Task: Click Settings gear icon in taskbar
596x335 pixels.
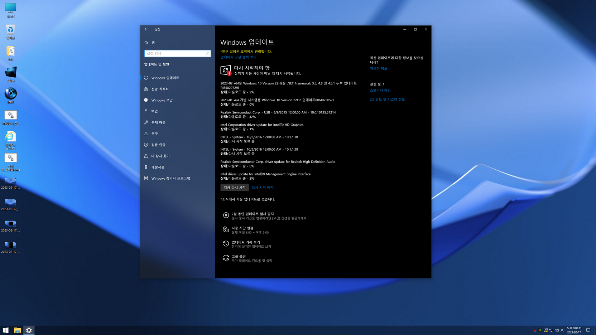Action: [29, 330]
